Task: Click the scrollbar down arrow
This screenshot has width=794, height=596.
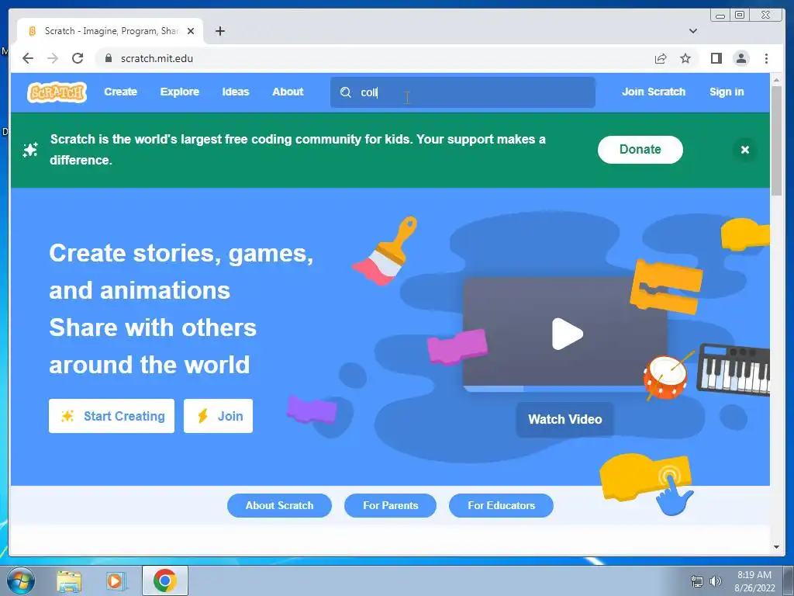Action: (x=776, y=547)
